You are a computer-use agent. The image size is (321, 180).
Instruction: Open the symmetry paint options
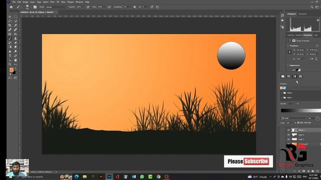pos(157,7)
